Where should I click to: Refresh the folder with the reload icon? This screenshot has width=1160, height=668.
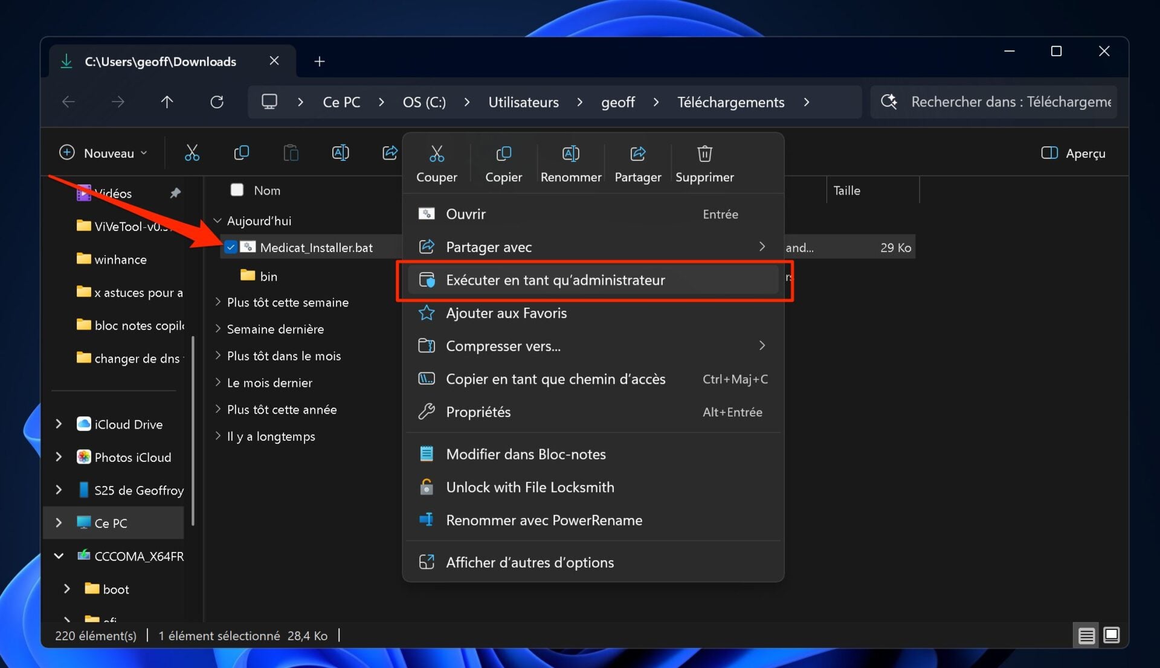[217, 102]
